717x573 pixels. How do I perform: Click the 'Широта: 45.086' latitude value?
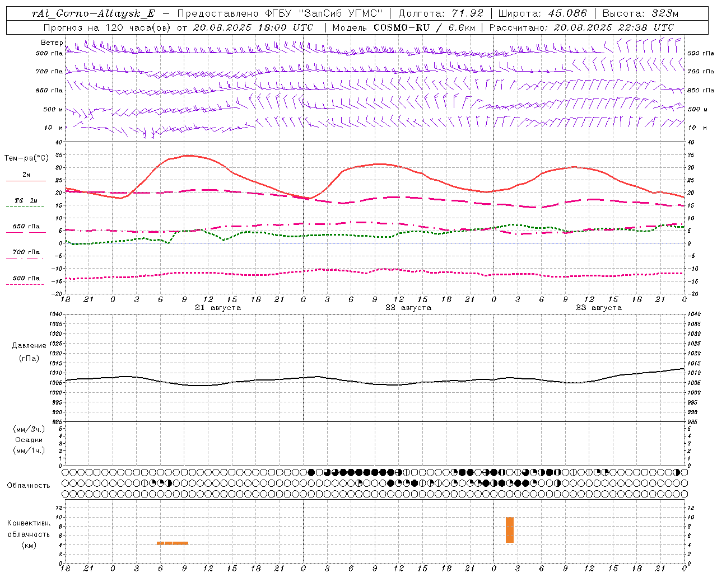(542, 13)
